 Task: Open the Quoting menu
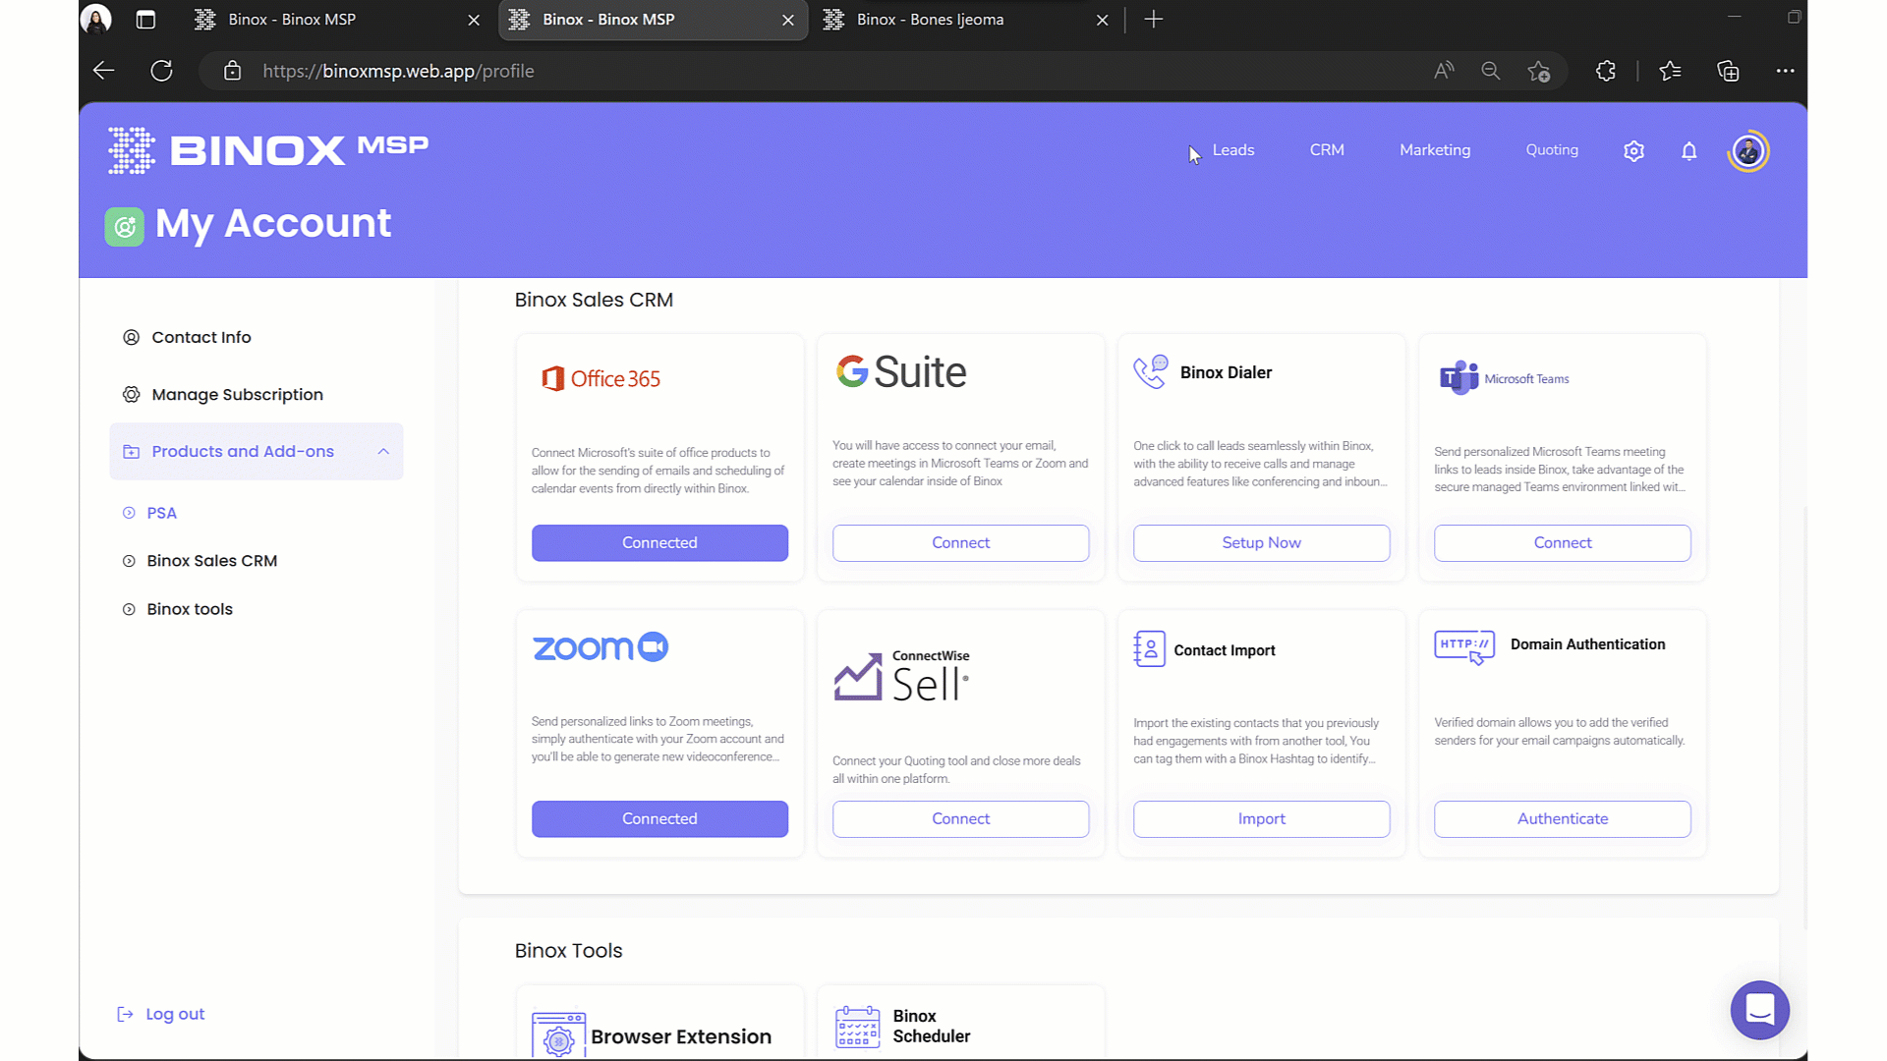click(1552, 150)
